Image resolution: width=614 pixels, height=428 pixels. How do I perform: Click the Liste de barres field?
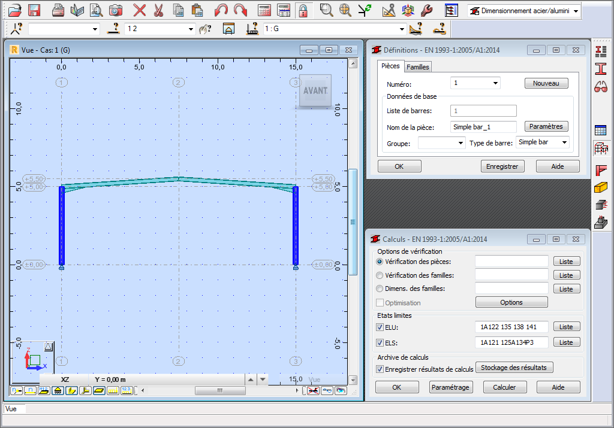coord(483,111)
